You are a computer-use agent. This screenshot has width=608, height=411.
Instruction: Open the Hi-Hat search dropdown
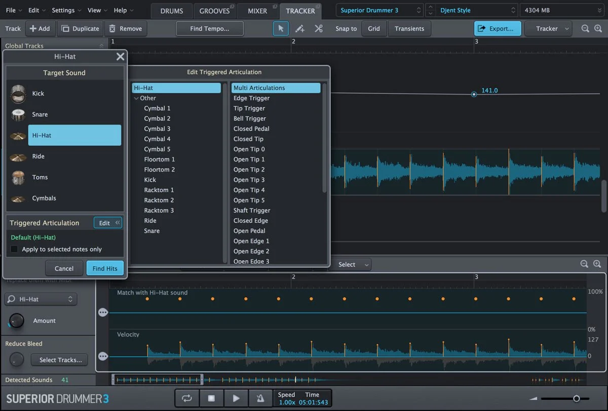(x=41, y=299)
